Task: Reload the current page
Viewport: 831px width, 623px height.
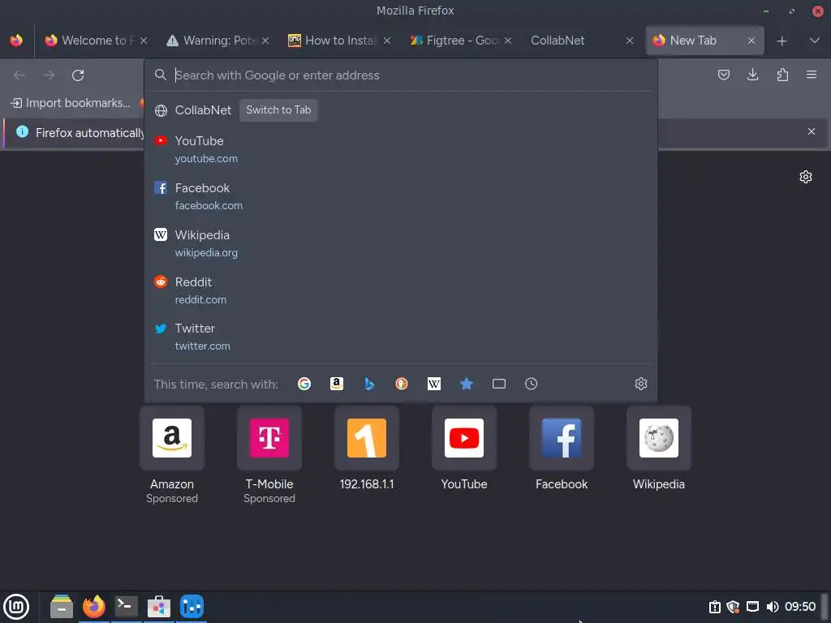Action: (78, 75)
